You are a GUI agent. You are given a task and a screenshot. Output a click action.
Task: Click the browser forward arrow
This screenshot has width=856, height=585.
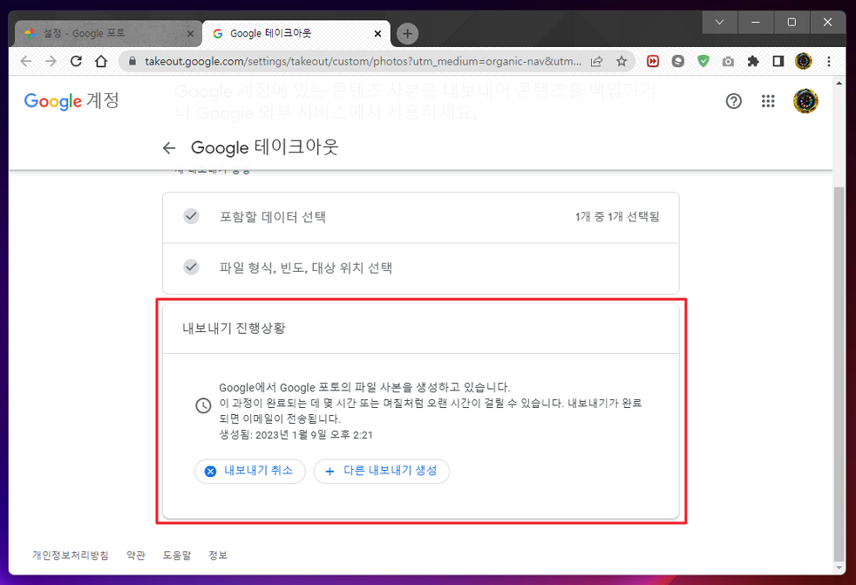(51, 61)
